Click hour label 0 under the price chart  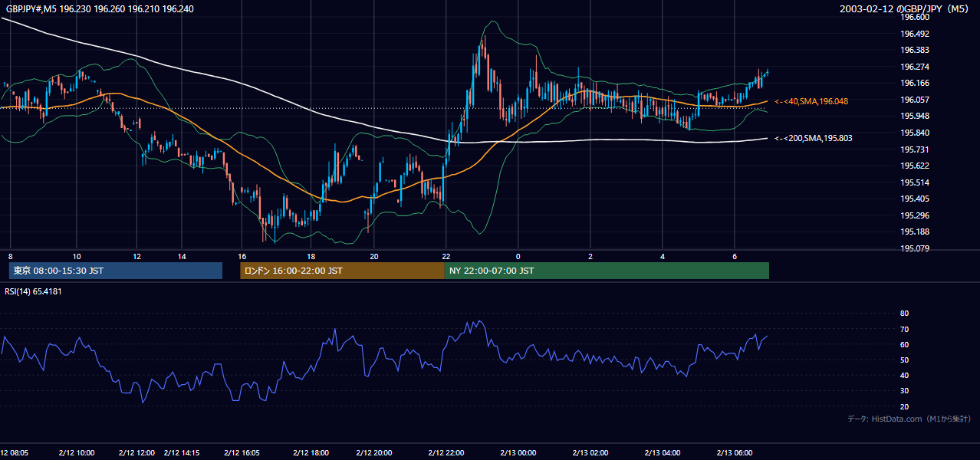518,256
